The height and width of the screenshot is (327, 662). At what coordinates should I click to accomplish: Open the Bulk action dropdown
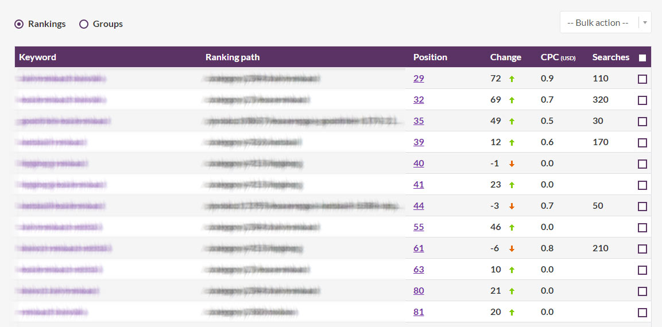point(605,22)
